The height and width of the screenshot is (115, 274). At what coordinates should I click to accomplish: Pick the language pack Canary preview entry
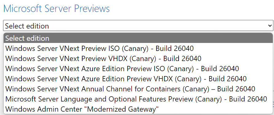click(138, 99)
